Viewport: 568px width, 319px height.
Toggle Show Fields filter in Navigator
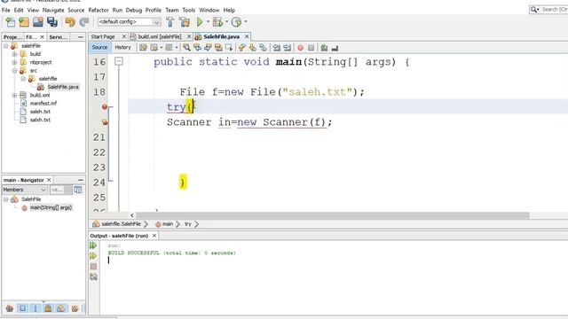22,308
